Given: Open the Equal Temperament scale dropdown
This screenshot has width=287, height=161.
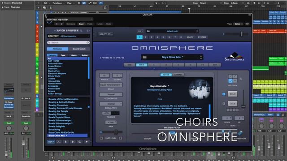Looking at the screenshot, I should click(x=111, y=85).
